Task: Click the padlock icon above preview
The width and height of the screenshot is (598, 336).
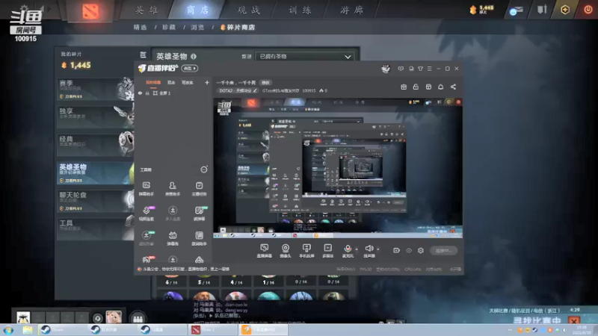Action: [x=416, y=87]
